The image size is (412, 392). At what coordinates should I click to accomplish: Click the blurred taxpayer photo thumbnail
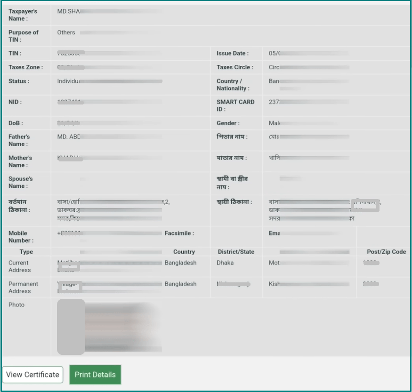click(x=71, y=327)
